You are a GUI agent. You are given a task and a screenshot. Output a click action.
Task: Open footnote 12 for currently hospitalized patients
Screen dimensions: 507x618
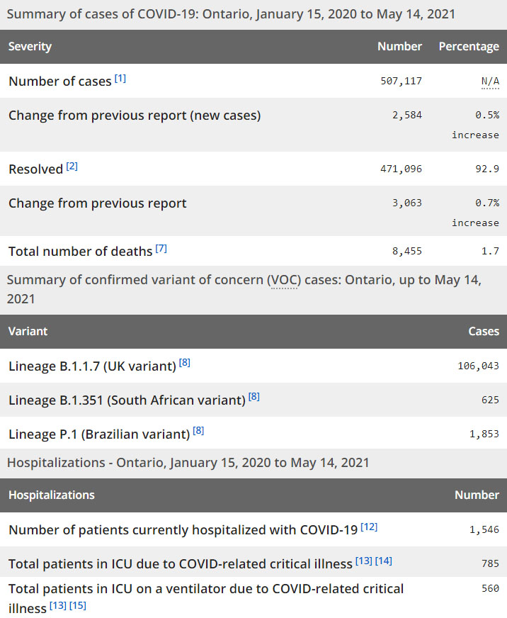[x=369, y=527]
